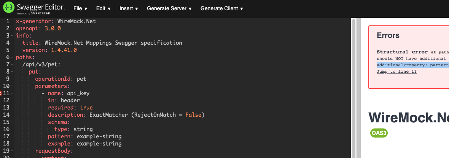Collapse the paths block fold arrow on line 6

click(12, 57)
